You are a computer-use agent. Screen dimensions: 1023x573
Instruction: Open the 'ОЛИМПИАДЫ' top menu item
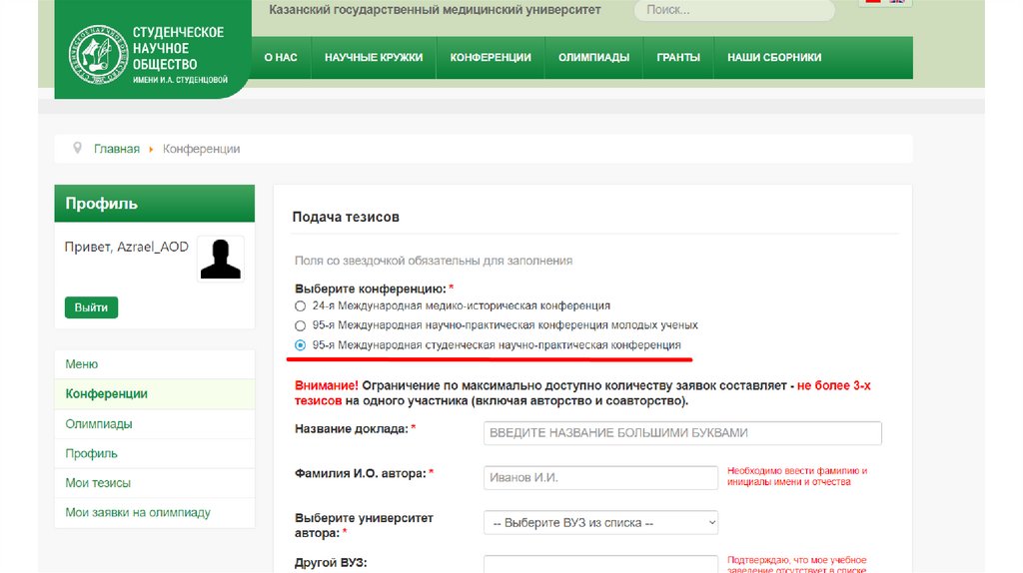(x=593, y=57)
